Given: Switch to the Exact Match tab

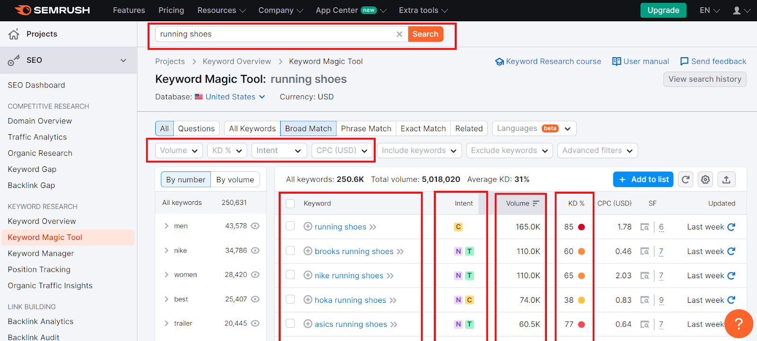Looking at the screenshot, I should [x=423, y=128].
